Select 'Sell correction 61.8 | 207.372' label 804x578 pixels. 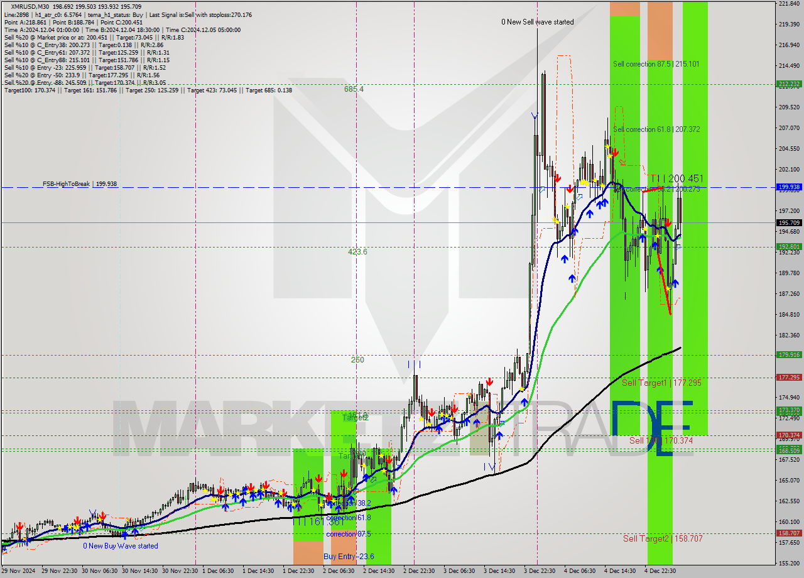[x=656, y=129]
